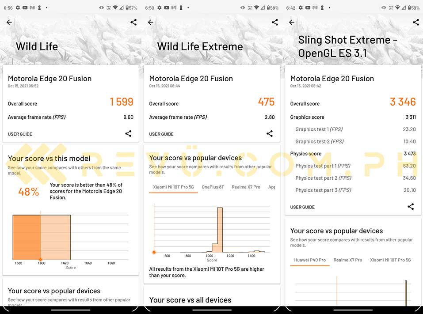Tap the 'Sling Shot Extreme - OpenGL ES 3.1' title
Image resolution: width=423 pixels, height=314 pixels.
pos(347,46)
